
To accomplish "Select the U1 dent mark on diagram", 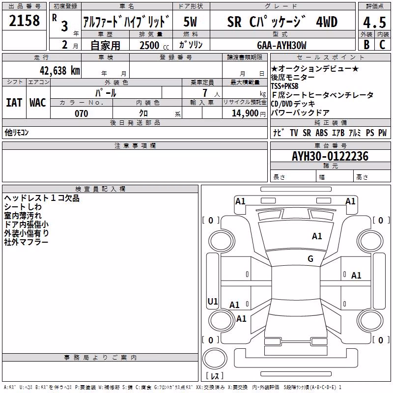I will 213,301.
